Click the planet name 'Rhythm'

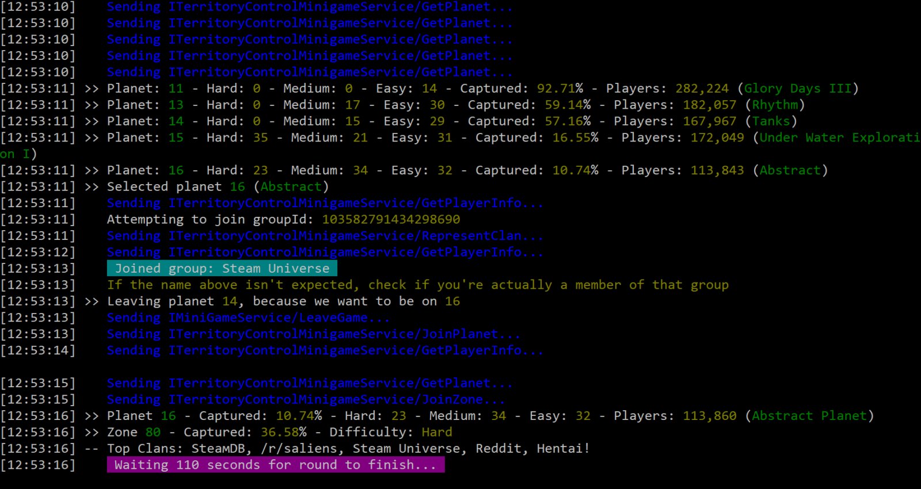click(775, 105)
